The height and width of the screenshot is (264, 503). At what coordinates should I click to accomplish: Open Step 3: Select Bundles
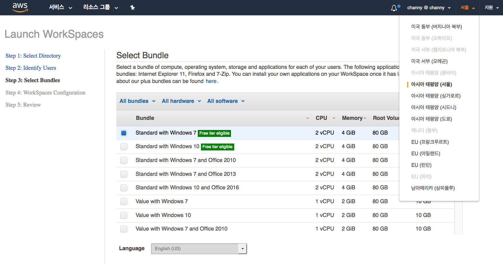[33, 80]
